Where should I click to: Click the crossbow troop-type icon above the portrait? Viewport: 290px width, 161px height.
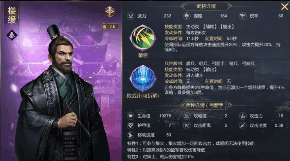click(x=110, y=11)
